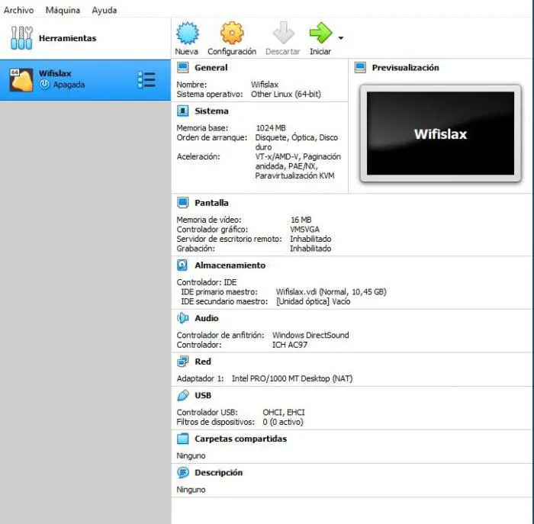The height and width of the screenshot is (524, 534).
Task: Open the Descripción section header
Action: click(x=218, y=473)
